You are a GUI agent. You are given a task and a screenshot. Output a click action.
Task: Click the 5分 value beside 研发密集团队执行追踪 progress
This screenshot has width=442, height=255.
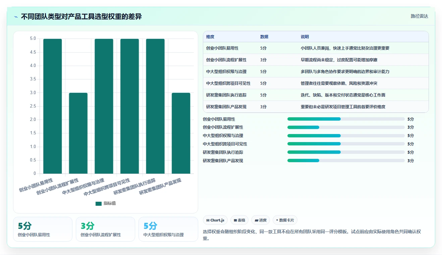click(x=410, y=152)
